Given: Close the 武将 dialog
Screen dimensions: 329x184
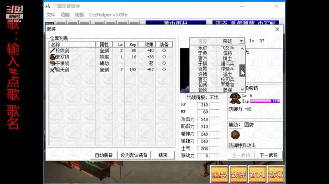Looking at the screenshot, I should [x=277, y=29].
